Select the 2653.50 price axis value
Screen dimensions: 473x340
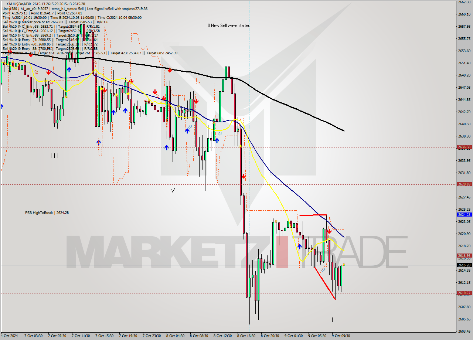click(464, 51)
